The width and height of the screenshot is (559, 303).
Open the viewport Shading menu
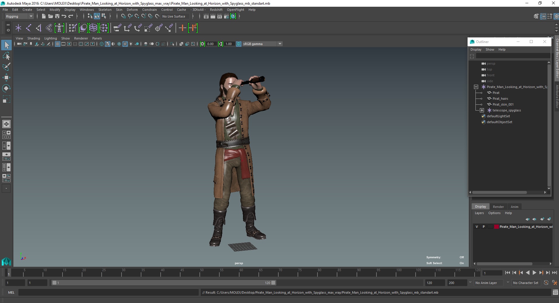34,38
